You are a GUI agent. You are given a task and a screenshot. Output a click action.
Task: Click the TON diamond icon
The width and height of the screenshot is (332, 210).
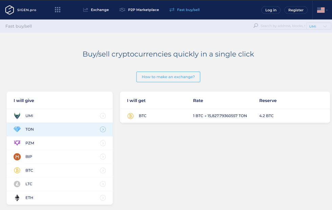pos(17,129)
